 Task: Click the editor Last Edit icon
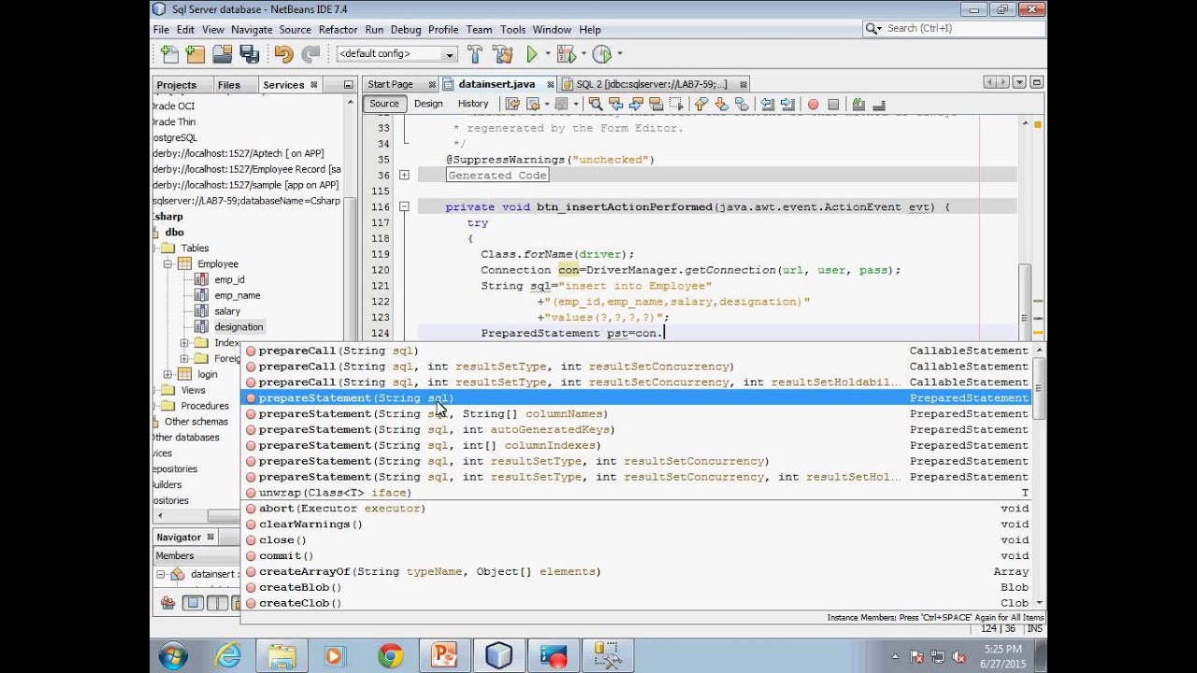tap(512, 104)
